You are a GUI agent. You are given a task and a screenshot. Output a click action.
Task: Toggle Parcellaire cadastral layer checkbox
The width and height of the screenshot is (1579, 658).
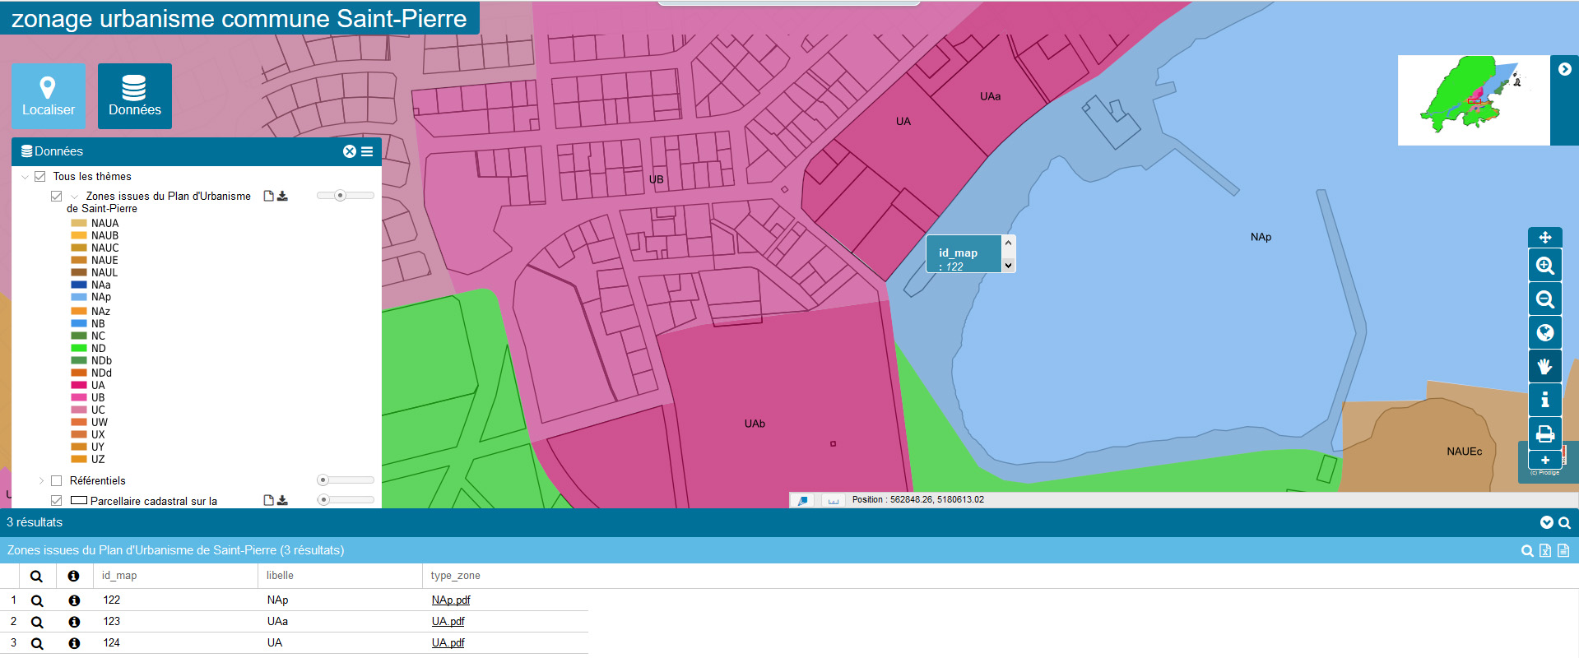click(57, 500)
